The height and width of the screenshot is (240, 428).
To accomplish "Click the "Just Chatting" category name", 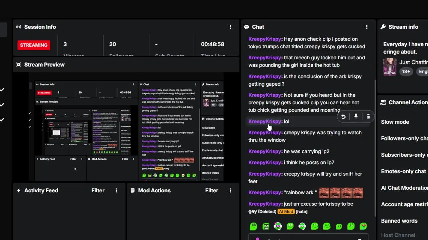I will coord(414,62).
